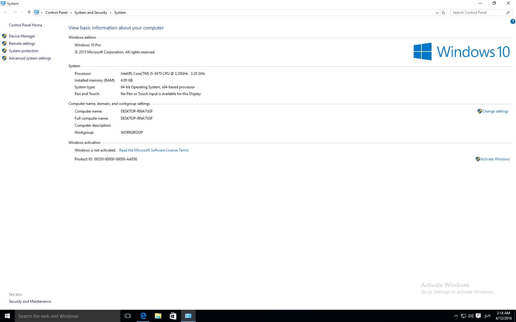Open Advanced system settings
Screen dimensions: 516x322
point(30,58)
